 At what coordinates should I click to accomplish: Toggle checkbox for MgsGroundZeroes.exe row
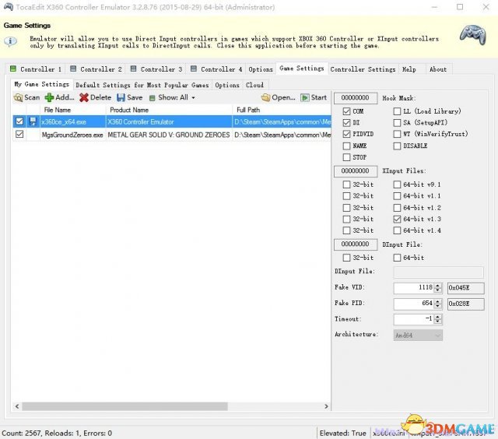pos(19,135)
